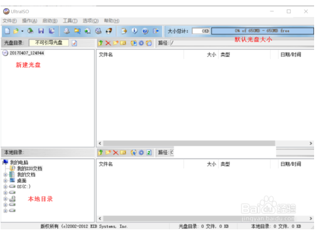Click the 大小总计 size value field
The image size is (321, 240).
coord(201,31)
